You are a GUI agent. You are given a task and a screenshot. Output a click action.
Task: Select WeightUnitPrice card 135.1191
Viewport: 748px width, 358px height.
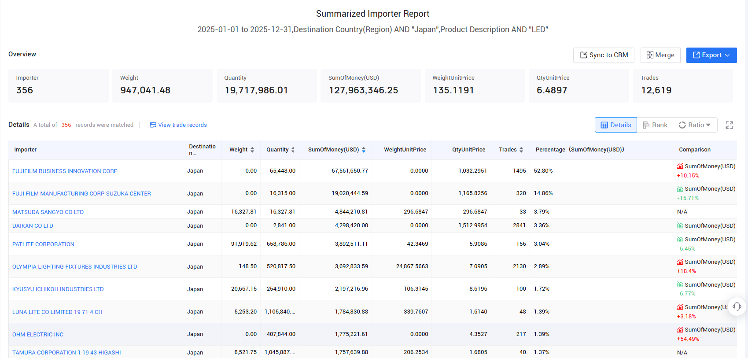click(475, 85)
